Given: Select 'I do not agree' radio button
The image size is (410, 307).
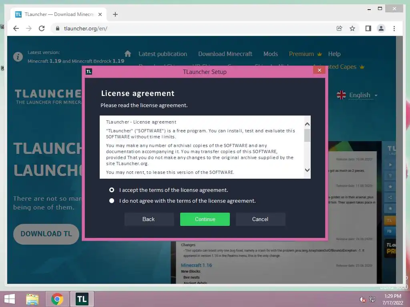Looking at the screenshot, I should click(112, 201).
